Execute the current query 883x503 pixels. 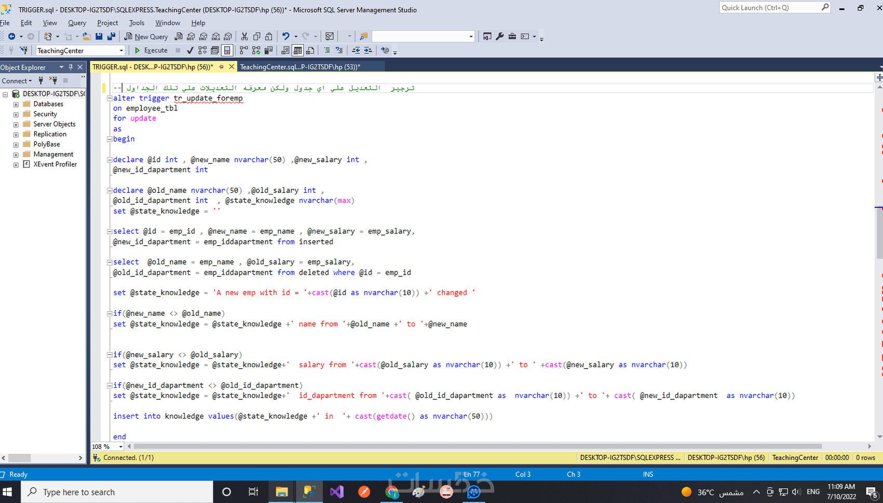point(151,50)
